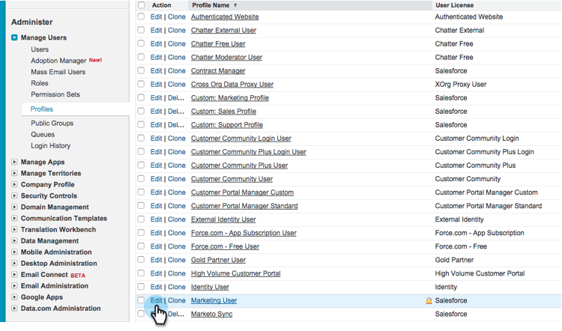
Task: Expand the Security Controls section
Action: tap(14, 195)
